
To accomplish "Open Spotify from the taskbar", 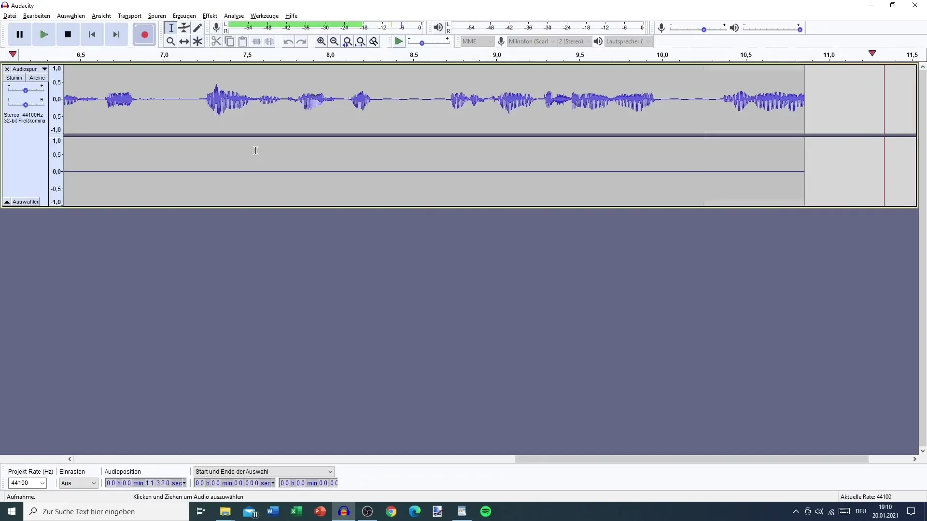I will click(486, 511).
